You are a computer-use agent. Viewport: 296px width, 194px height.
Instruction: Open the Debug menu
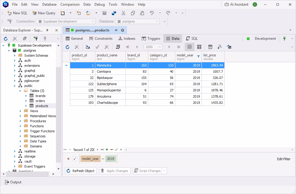(99, 4)
